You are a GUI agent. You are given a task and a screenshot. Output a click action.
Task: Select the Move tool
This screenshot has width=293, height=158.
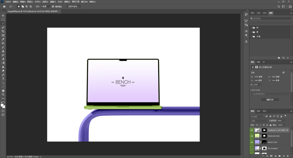click(x=3, y=15)
